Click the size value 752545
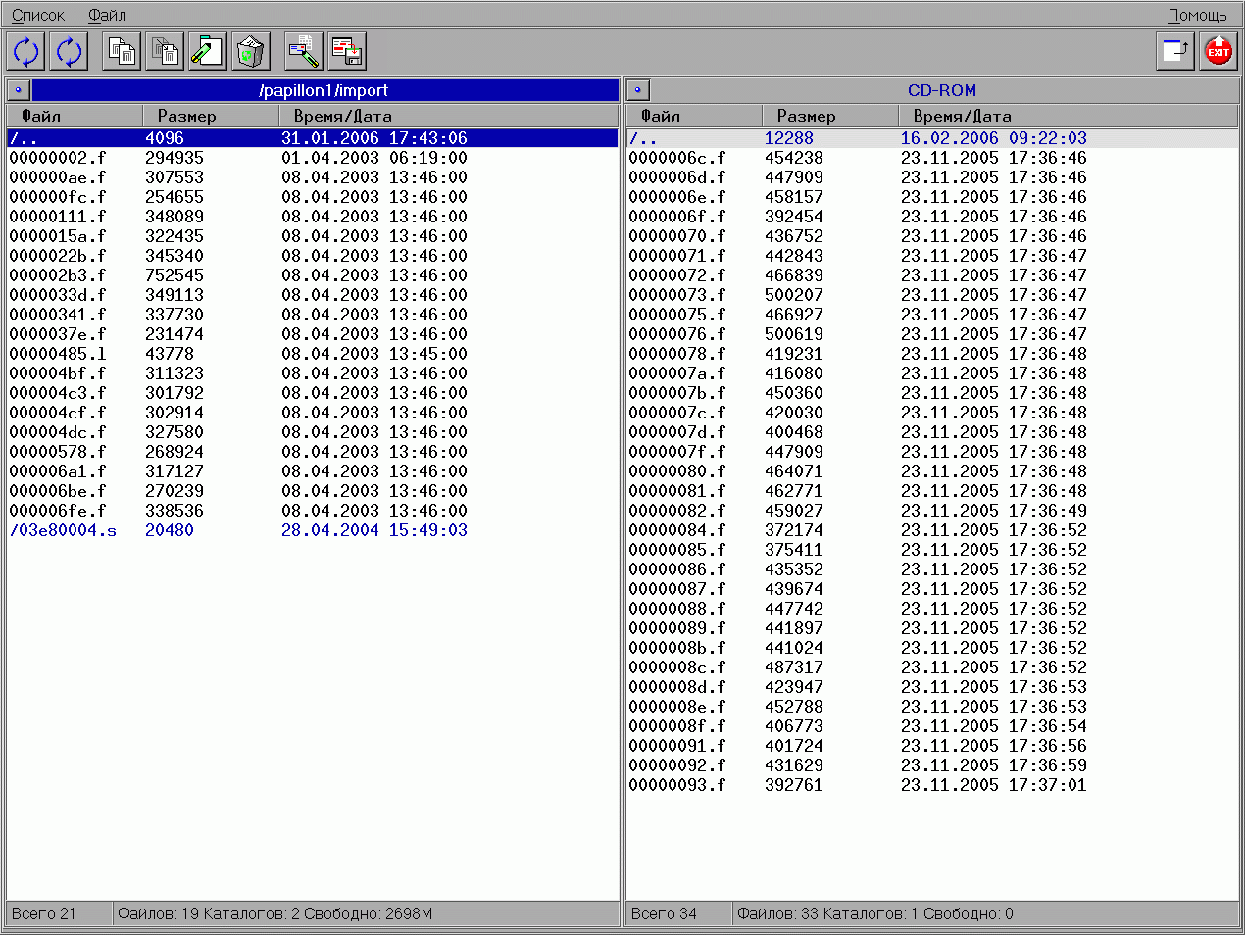Image resolution: width=1245 pixels, height=935 pixels. [174, 275]
